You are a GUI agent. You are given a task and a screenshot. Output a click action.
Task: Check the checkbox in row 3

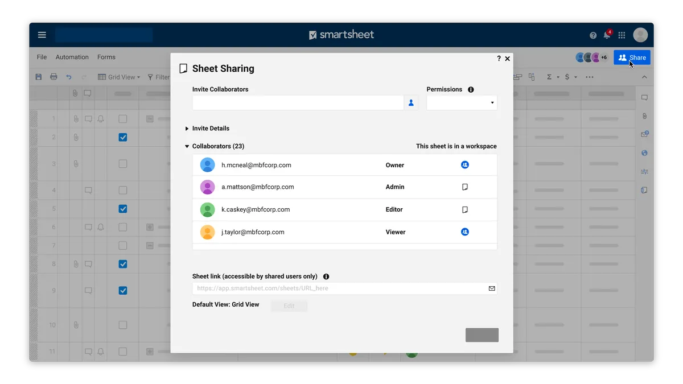[x=122, y=164]
